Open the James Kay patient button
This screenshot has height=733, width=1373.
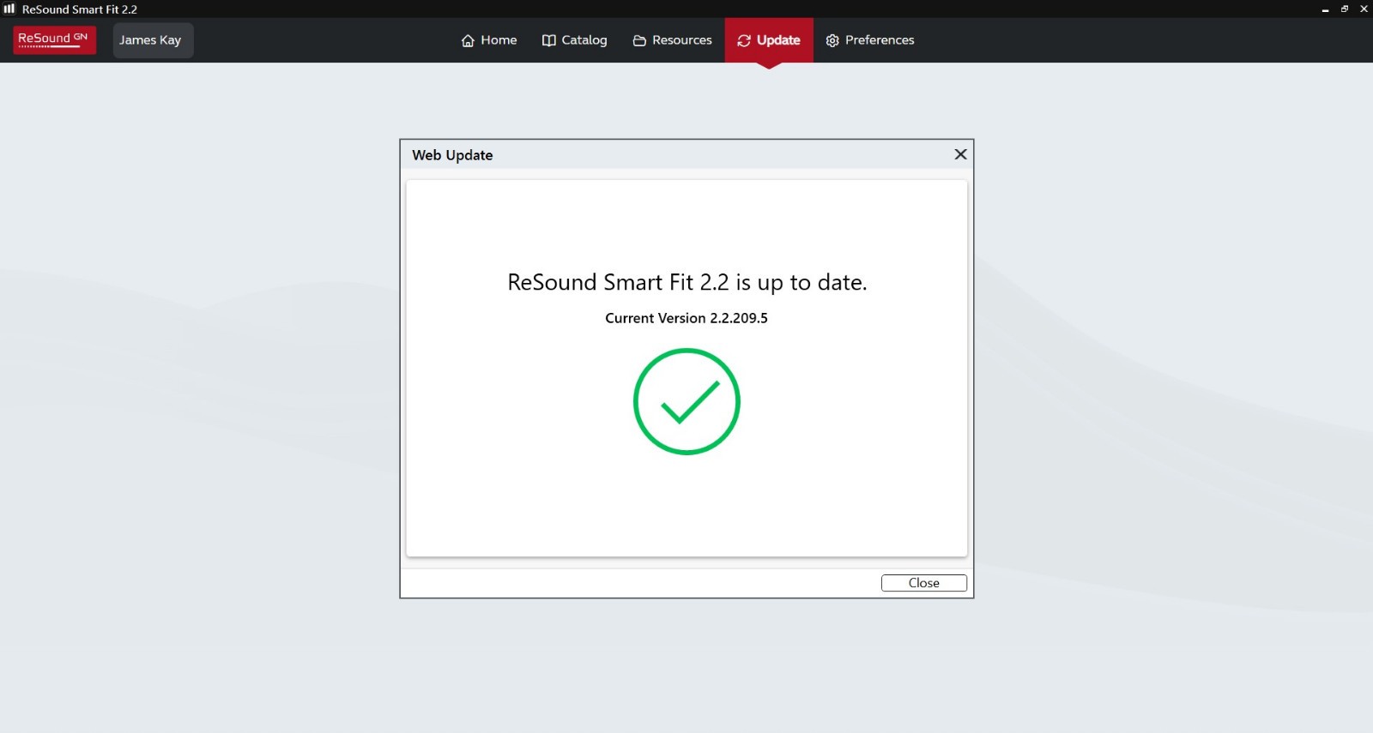pyautogui.click(x=153, y=40)
